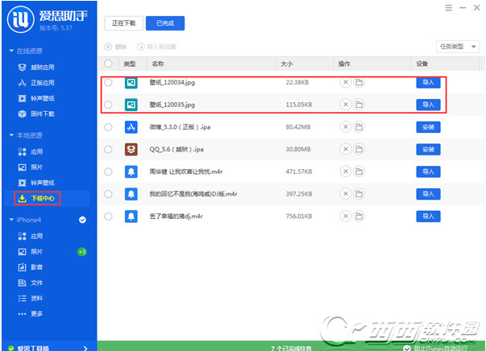486x351 pixels.
Task: Select the 756.01KB m4r row checkbox
Action: tap(108, 216)
